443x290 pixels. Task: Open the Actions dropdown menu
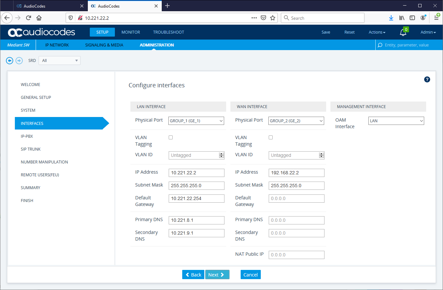click(x=377, y=32)
